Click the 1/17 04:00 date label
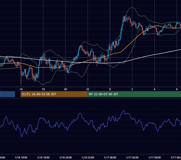 click(154, 157)
